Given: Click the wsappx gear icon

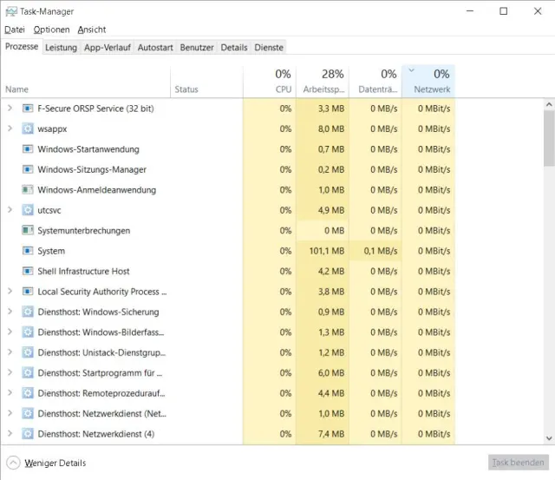Looking at the screenshot, I should [x=28, y=128].
